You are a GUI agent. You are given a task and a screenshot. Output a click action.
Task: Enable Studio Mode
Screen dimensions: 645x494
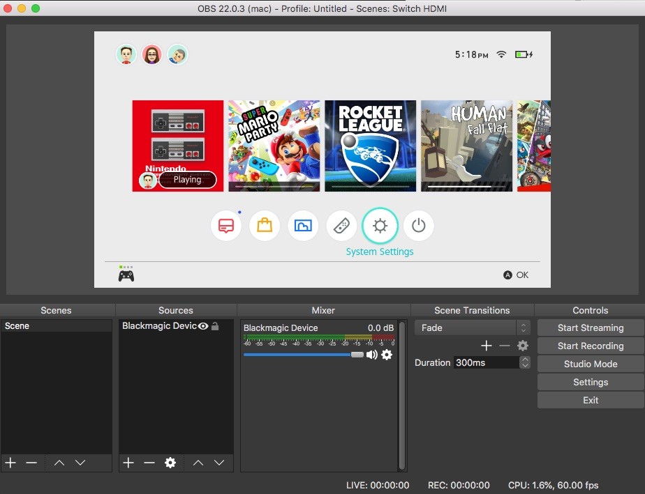coord(591,364)
